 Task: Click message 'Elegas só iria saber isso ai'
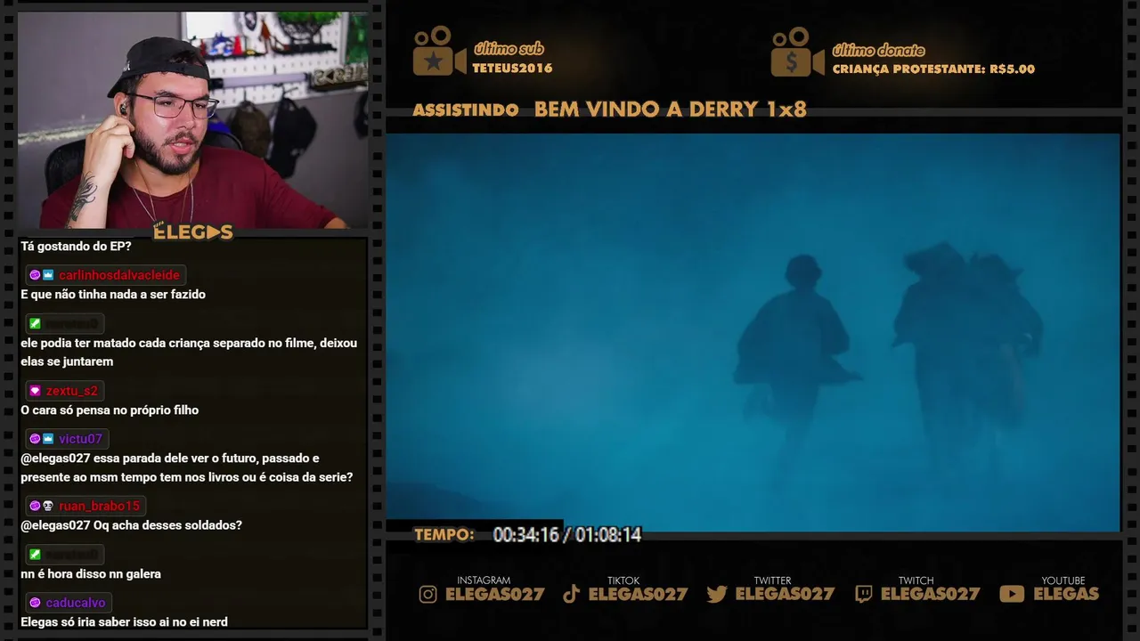click(125, 622)
